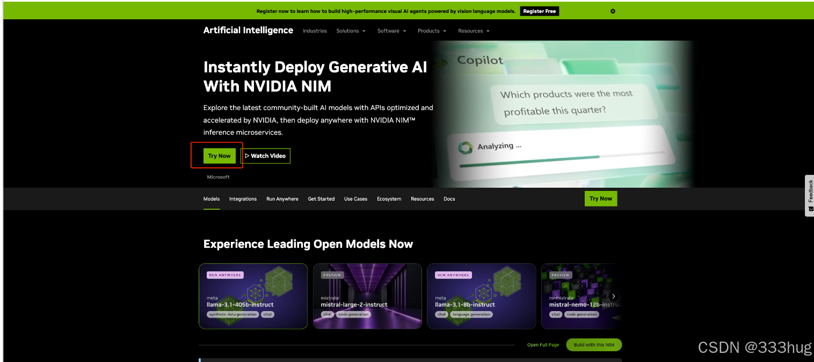Click chat tag on llama-3.1-405b card
This screenshot has width=814, height=362.
coord(267,314)
